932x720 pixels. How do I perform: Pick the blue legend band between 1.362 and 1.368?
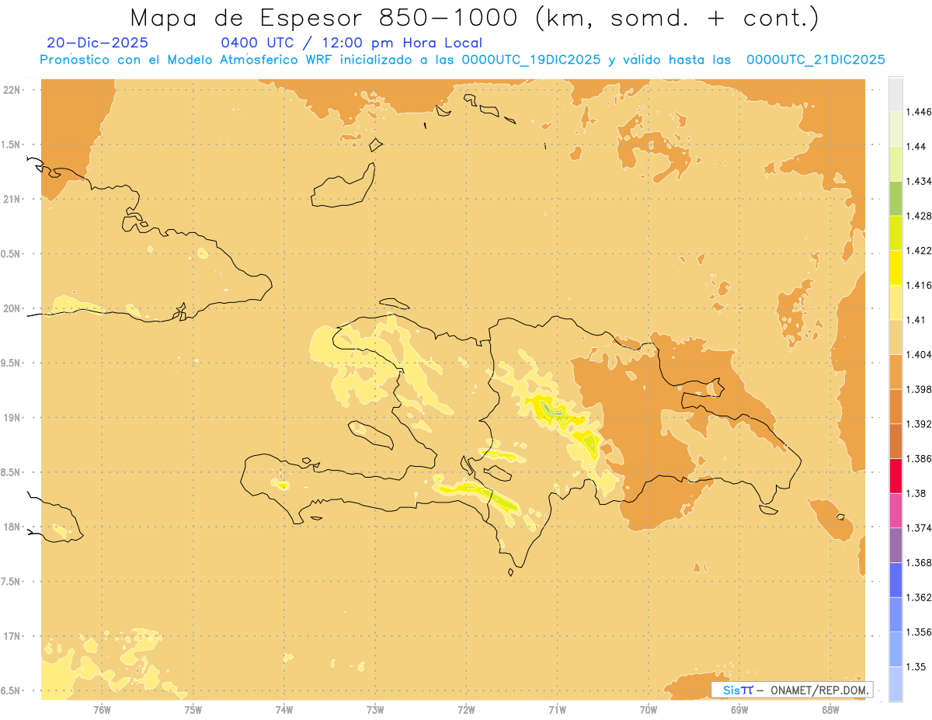click(895, 579)
